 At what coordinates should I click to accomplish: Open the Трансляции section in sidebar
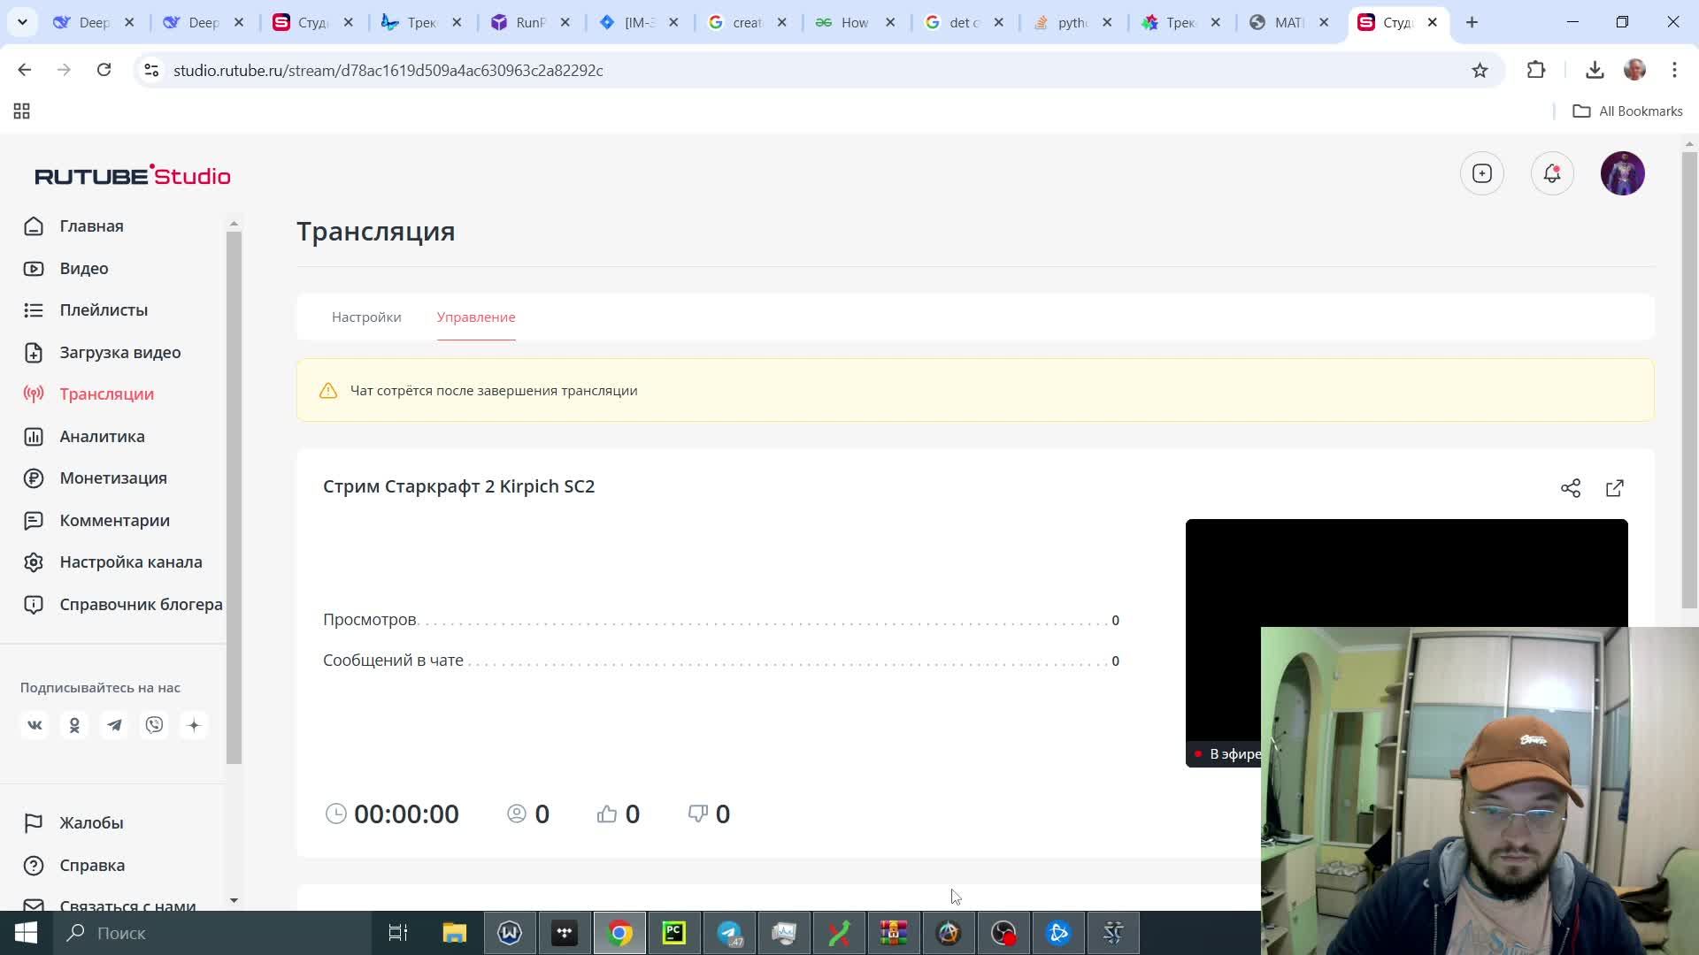point(106,393)
